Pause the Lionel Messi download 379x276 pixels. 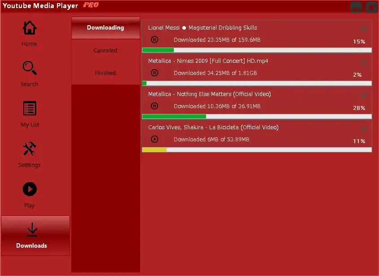click(155, 39)
